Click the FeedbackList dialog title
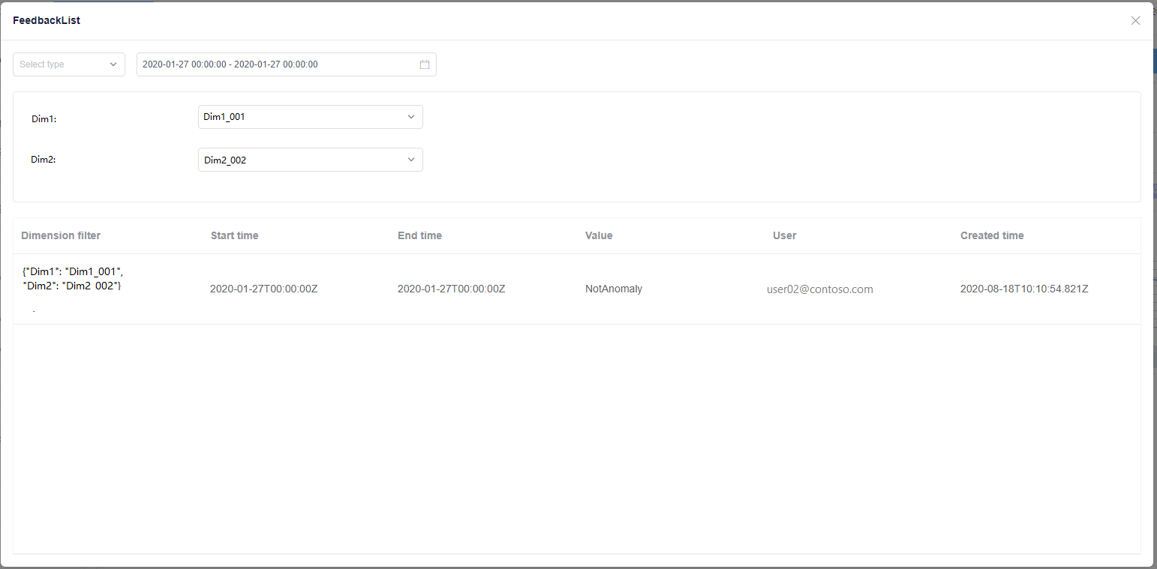 (47, 21)
